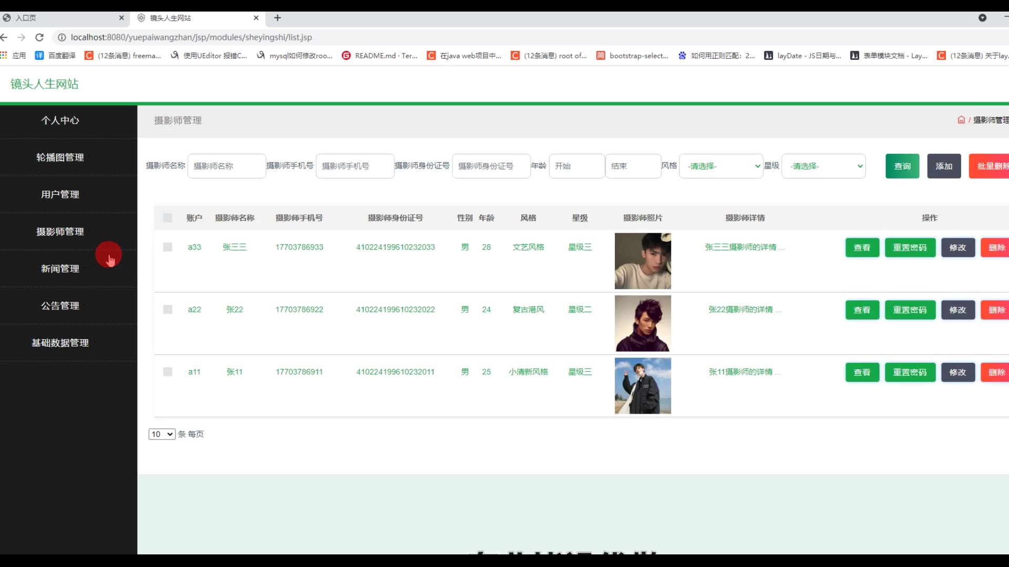Open the 星级 filter dropdown
The image size is (1009, 567).
[x=823, y=166]
